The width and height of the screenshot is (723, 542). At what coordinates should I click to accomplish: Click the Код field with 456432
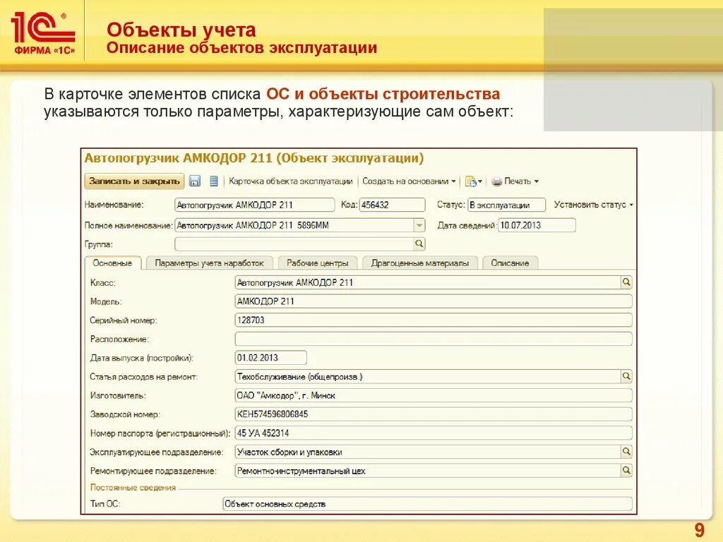coord(392,205)
